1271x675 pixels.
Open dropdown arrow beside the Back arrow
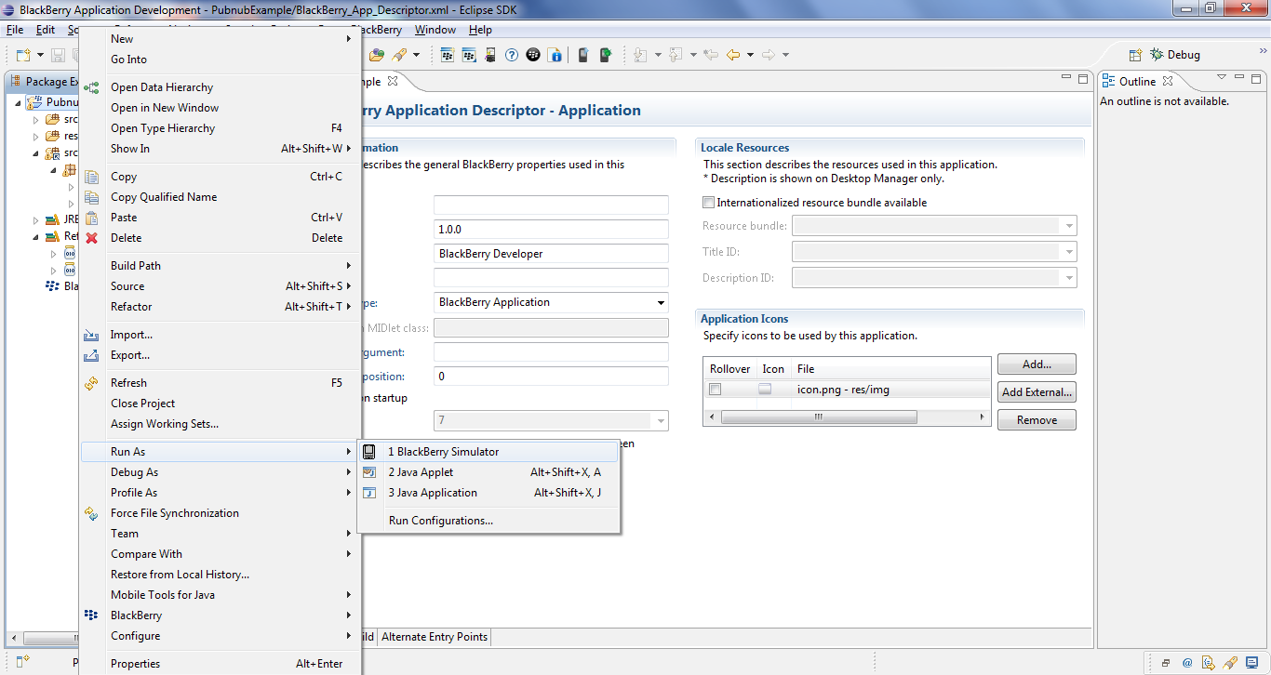coord(750,55)
